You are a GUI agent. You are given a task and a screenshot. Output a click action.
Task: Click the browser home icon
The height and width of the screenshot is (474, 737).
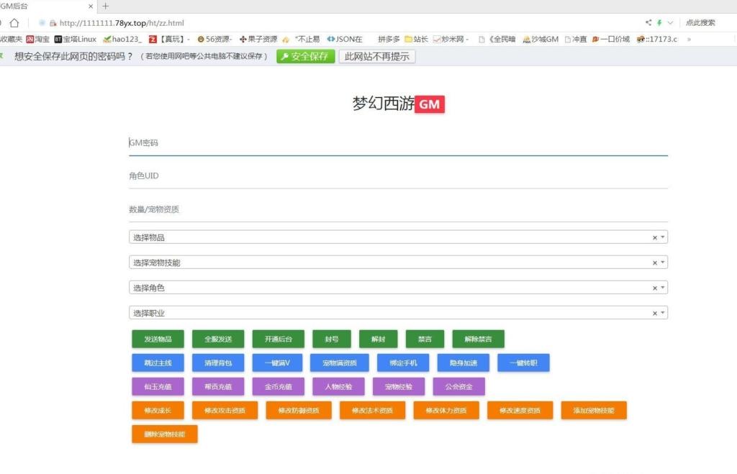[14, 22]
